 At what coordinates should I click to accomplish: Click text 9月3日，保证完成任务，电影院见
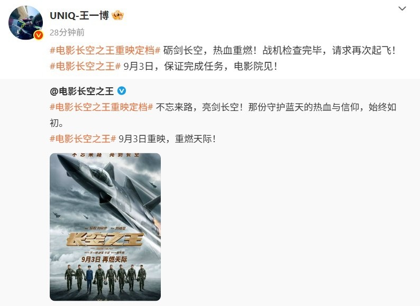(200, 66)
